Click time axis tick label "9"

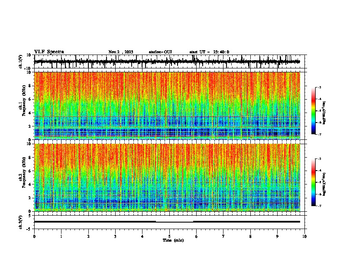tap(277, 236)
